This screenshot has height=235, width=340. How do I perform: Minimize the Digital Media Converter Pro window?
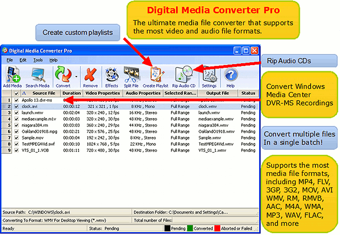pos(237,50)
